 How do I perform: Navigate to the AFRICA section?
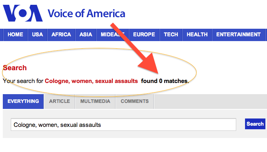61,35
